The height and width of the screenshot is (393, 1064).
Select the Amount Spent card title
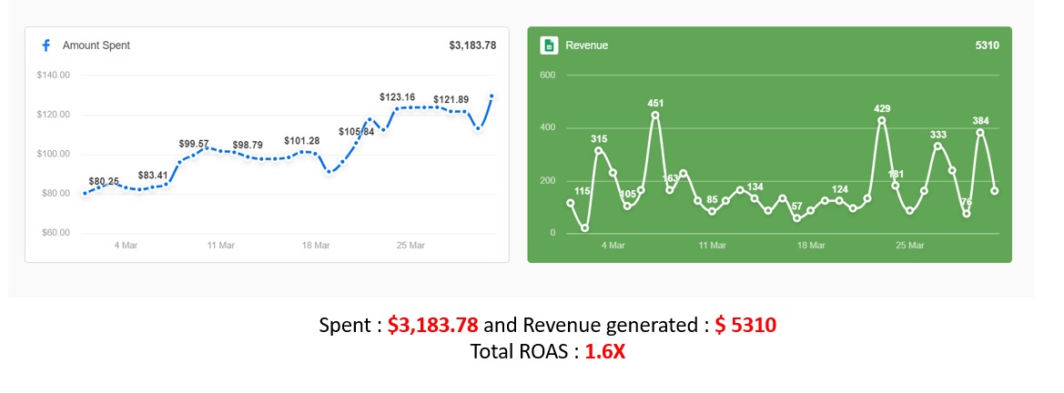coord(96,45)
